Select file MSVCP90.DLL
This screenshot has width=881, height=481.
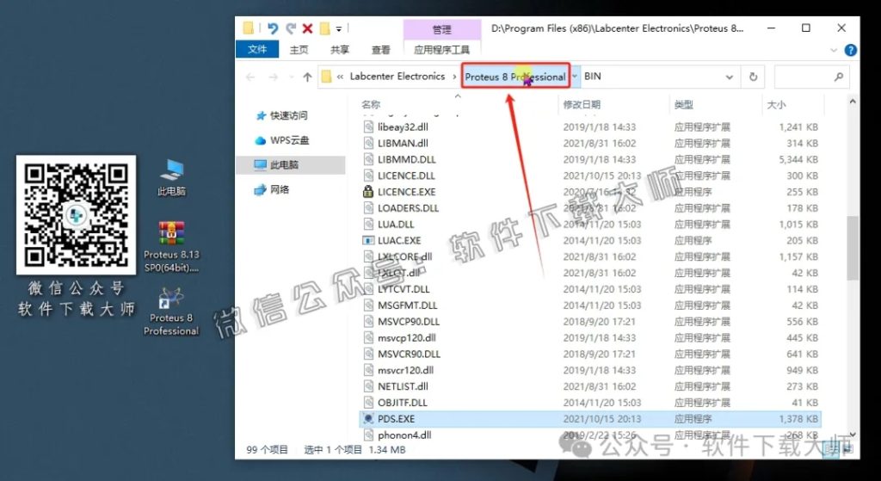pyautogui.click(x=409, y=322)
